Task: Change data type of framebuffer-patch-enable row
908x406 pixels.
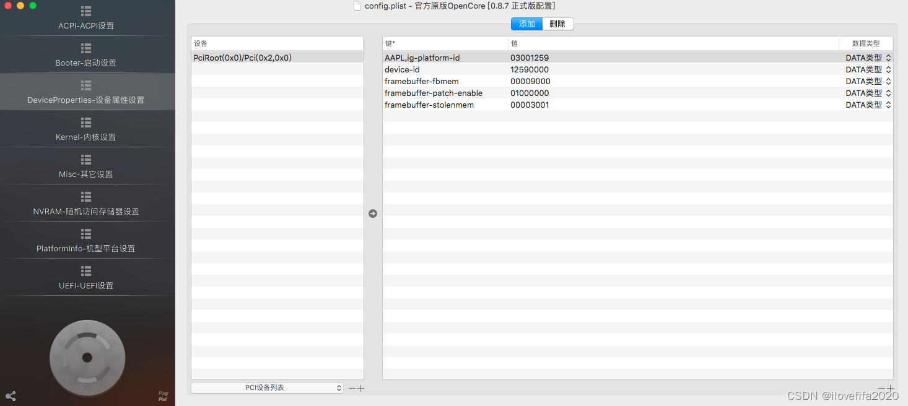Action: coord(868,93)
